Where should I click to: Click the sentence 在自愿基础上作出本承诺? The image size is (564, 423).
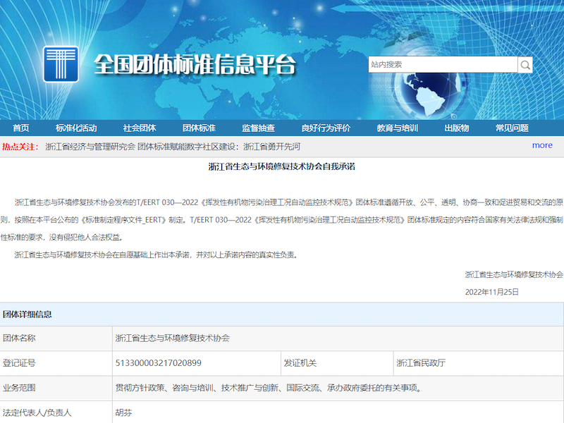point(151,255)
